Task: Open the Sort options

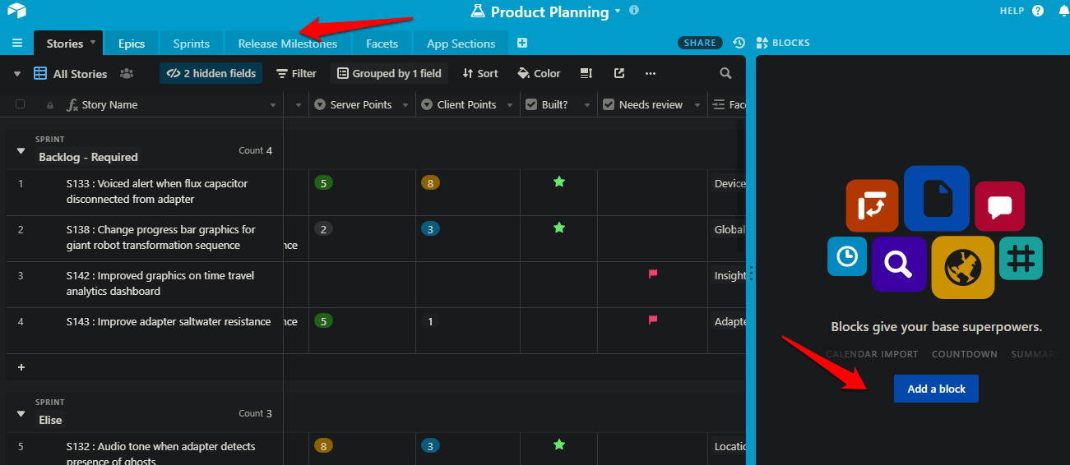Action: point(480,73)
